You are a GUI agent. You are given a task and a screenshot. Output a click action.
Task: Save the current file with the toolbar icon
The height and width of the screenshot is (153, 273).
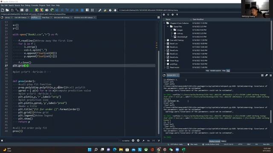coord(12,10)
